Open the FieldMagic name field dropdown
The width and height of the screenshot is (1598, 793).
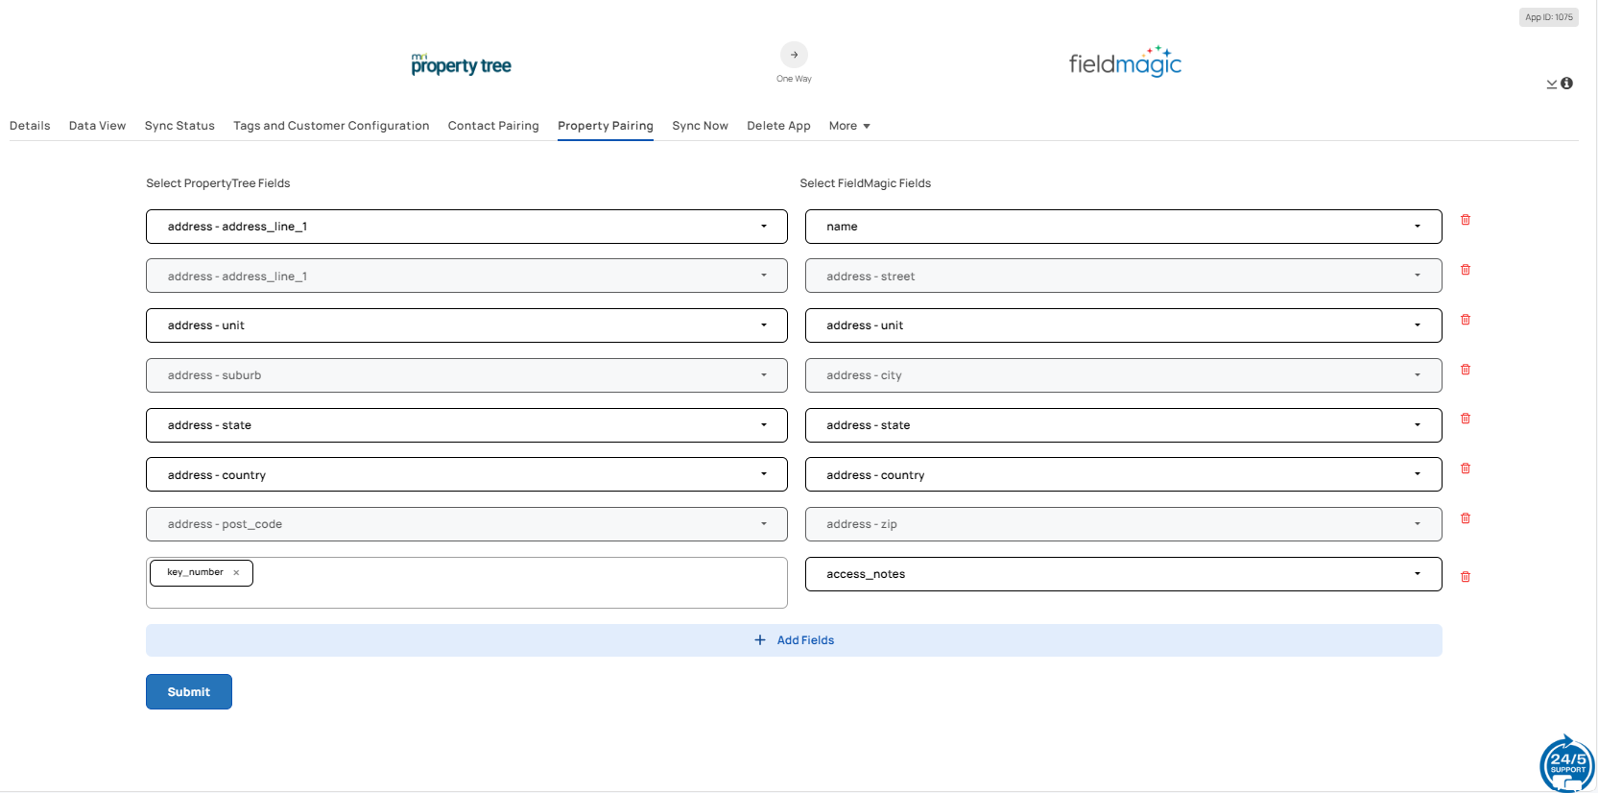[x=1122, y=227]
